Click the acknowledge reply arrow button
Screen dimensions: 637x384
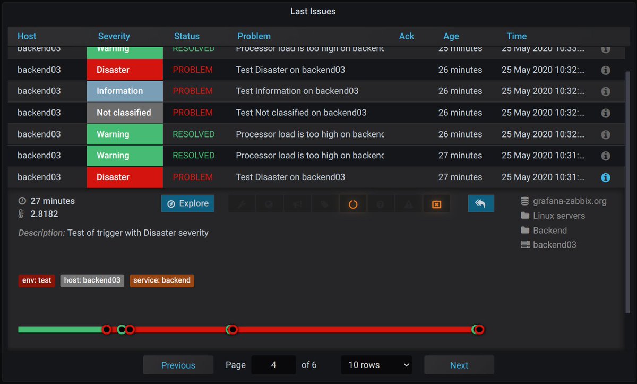pyautogui.click(x=481, y=204)
